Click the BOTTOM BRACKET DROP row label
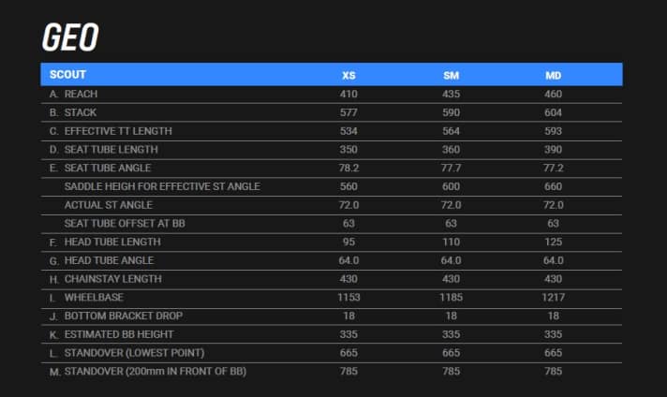 [x=120, y=316]
